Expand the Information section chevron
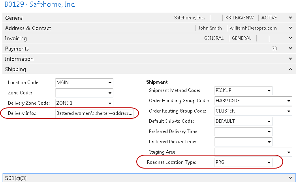Image resolution: width=297 pixels, height=182 pixels. coord(291,59)
